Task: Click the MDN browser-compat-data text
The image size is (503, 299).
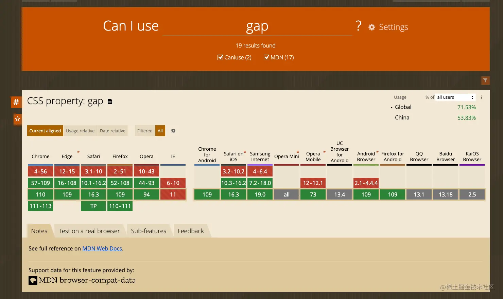Action: tap(87, 280)
